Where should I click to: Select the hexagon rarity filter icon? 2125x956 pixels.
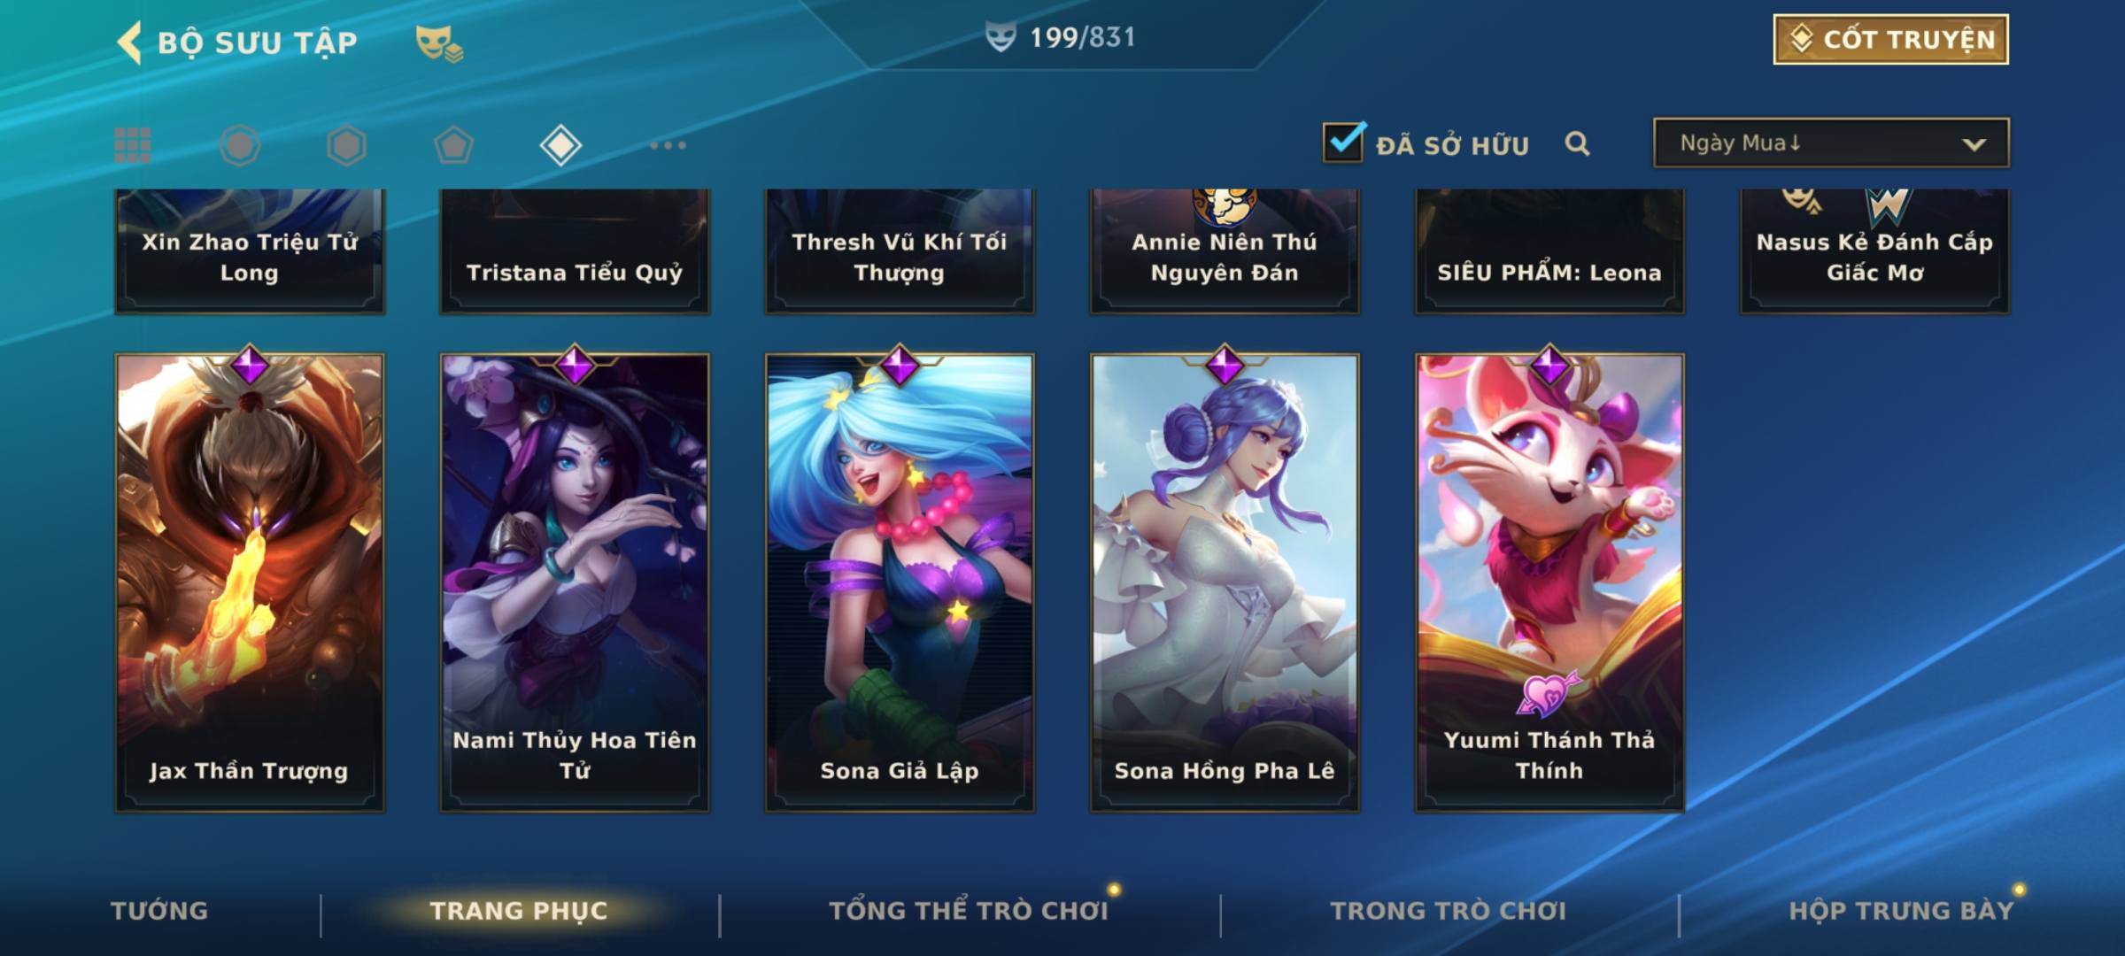(346, 145)
